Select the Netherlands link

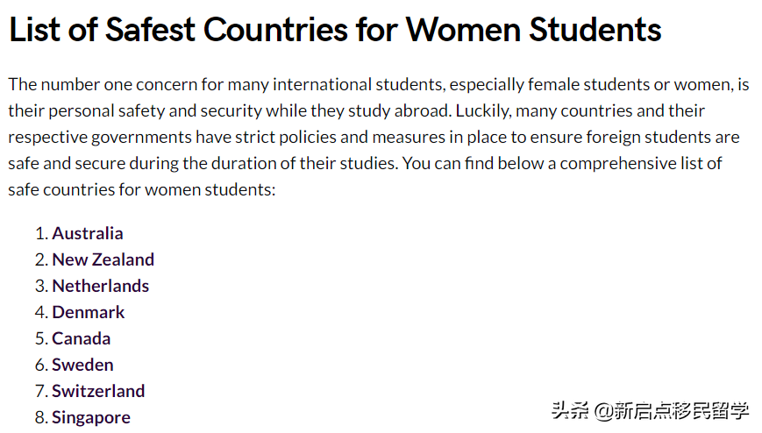(x=100, y=286)
